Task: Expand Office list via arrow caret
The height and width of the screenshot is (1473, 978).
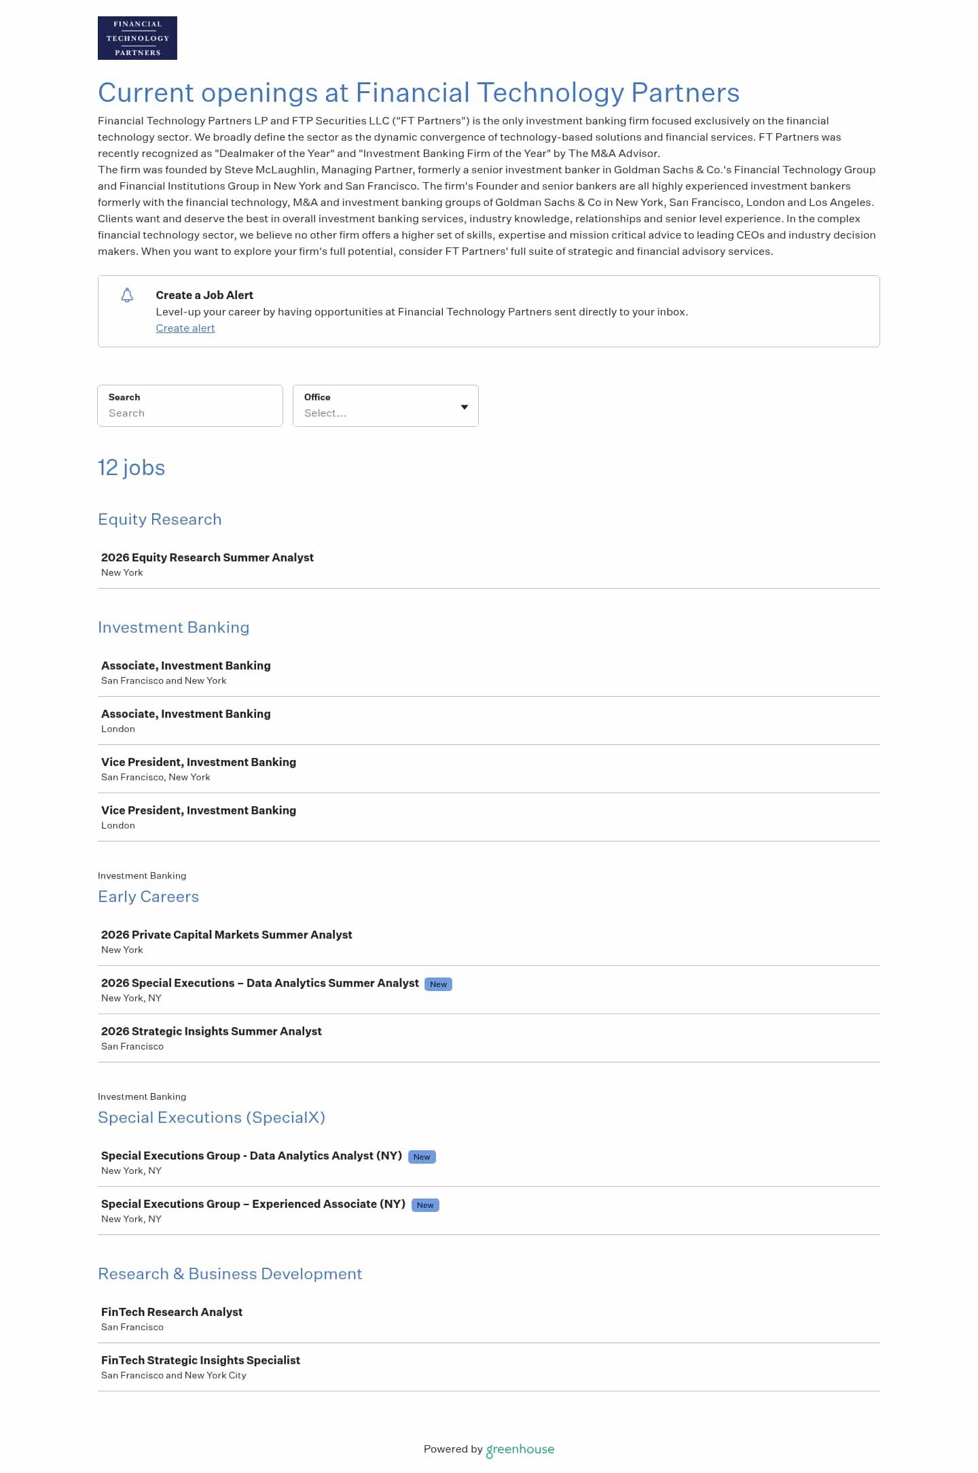Action: pos(465,406)
